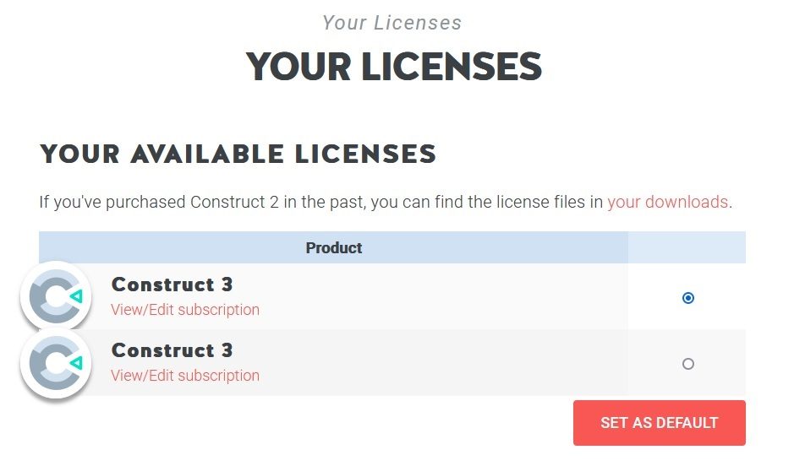The width and height of the screenshot is (805, 466).
Task: Select the second Construct 3 license radio button
Action: tap(688, 364)
